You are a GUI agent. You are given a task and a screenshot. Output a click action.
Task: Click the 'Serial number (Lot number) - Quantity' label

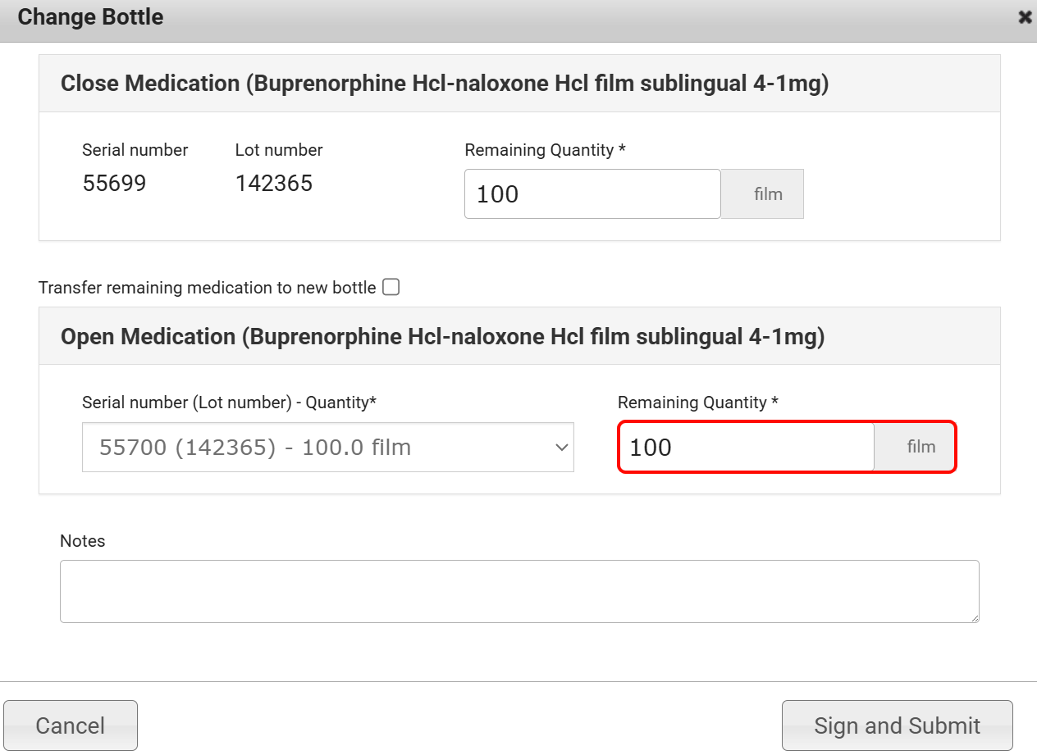(x=229, y=403)
